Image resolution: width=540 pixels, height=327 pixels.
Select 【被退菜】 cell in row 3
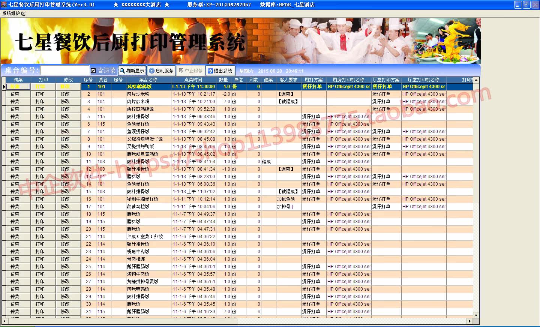coord(289,102)
